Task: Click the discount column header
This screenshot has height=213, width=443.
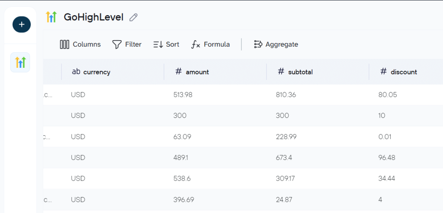Action: coord(404,72)
